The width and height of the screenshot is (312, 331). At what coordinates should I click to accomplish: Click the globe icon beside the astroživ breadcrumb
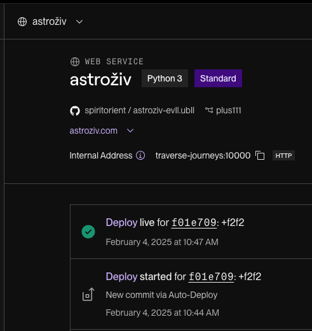tap(22, 22)
